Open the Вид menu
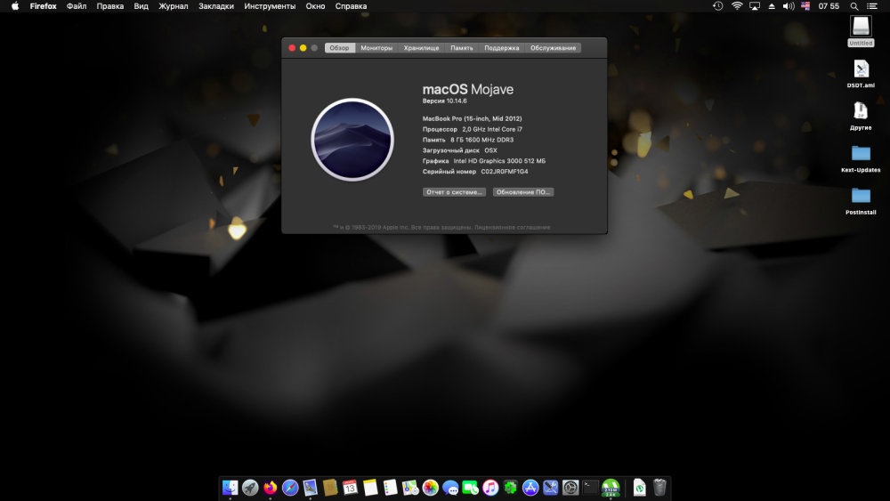Viewport: 890px width, 501px height. pos(141,6)
